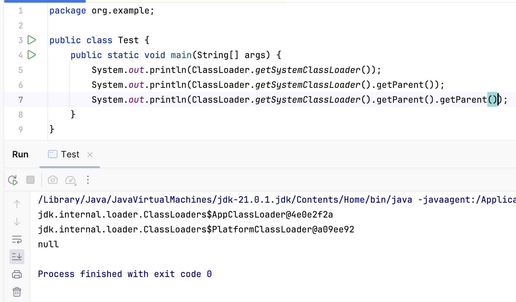Viewport: 516px width, 302px height.
Task: Click the Run tool window title
Action: click(20, 154)
